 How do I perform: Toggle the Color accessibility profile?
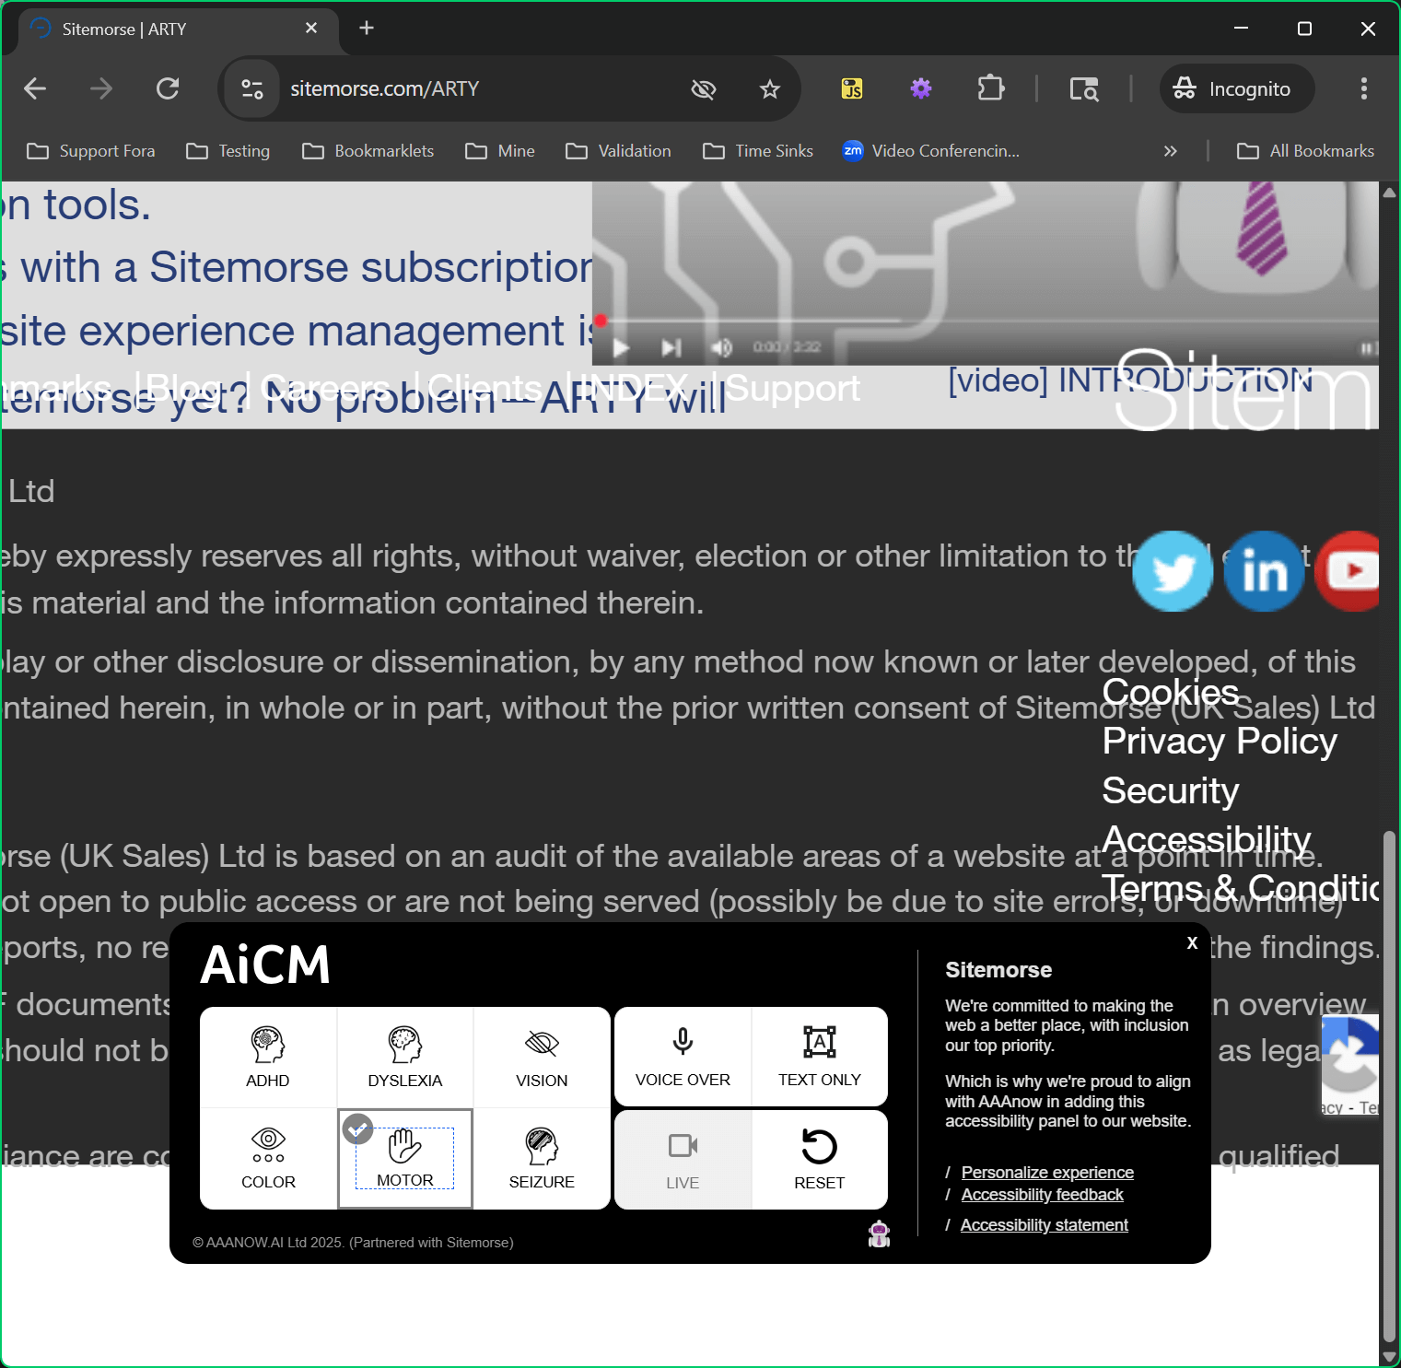[x=268, y=1159]
